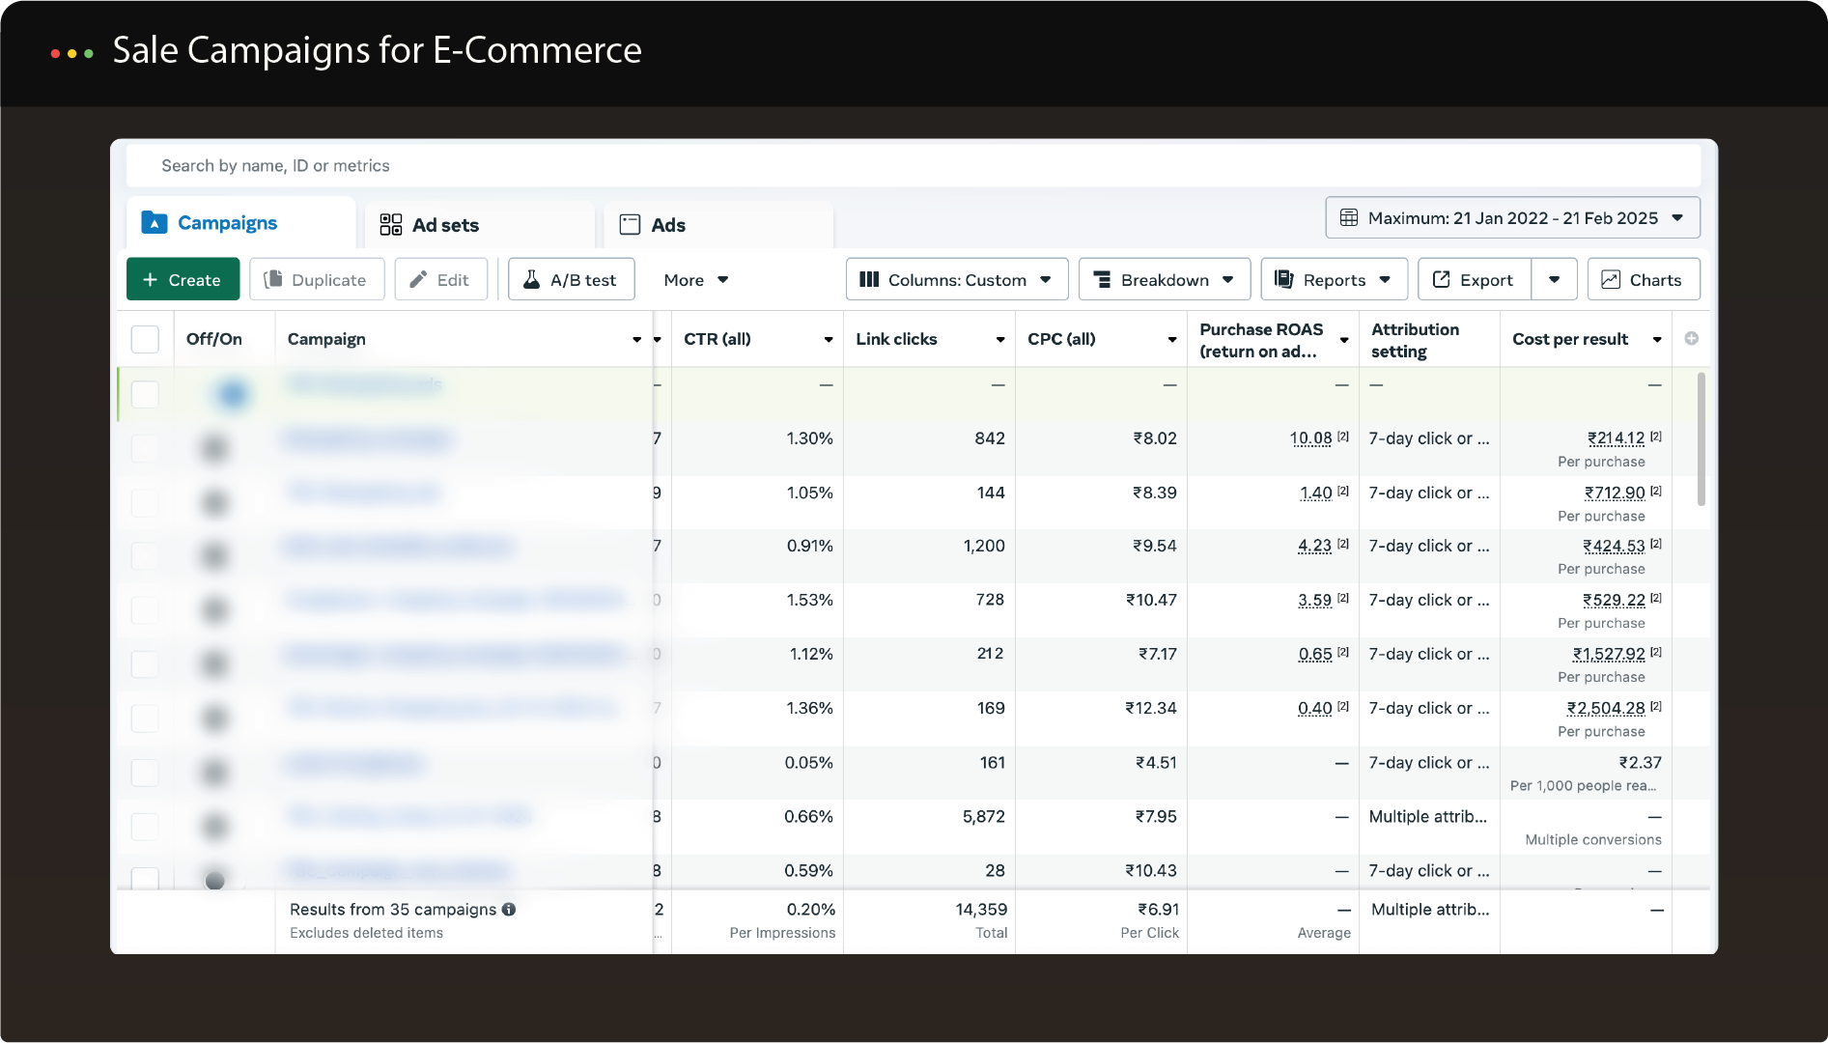Click the plus icon on Create
Viewport: 1828px width, 1043px height.
pyautogui.click(x=150, y=280)
